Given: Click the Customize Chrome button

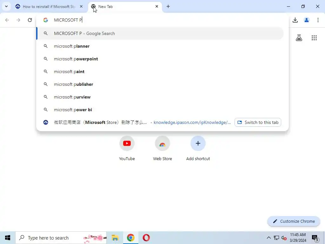Looking at the screenshot, I should [x=294, y=221].
